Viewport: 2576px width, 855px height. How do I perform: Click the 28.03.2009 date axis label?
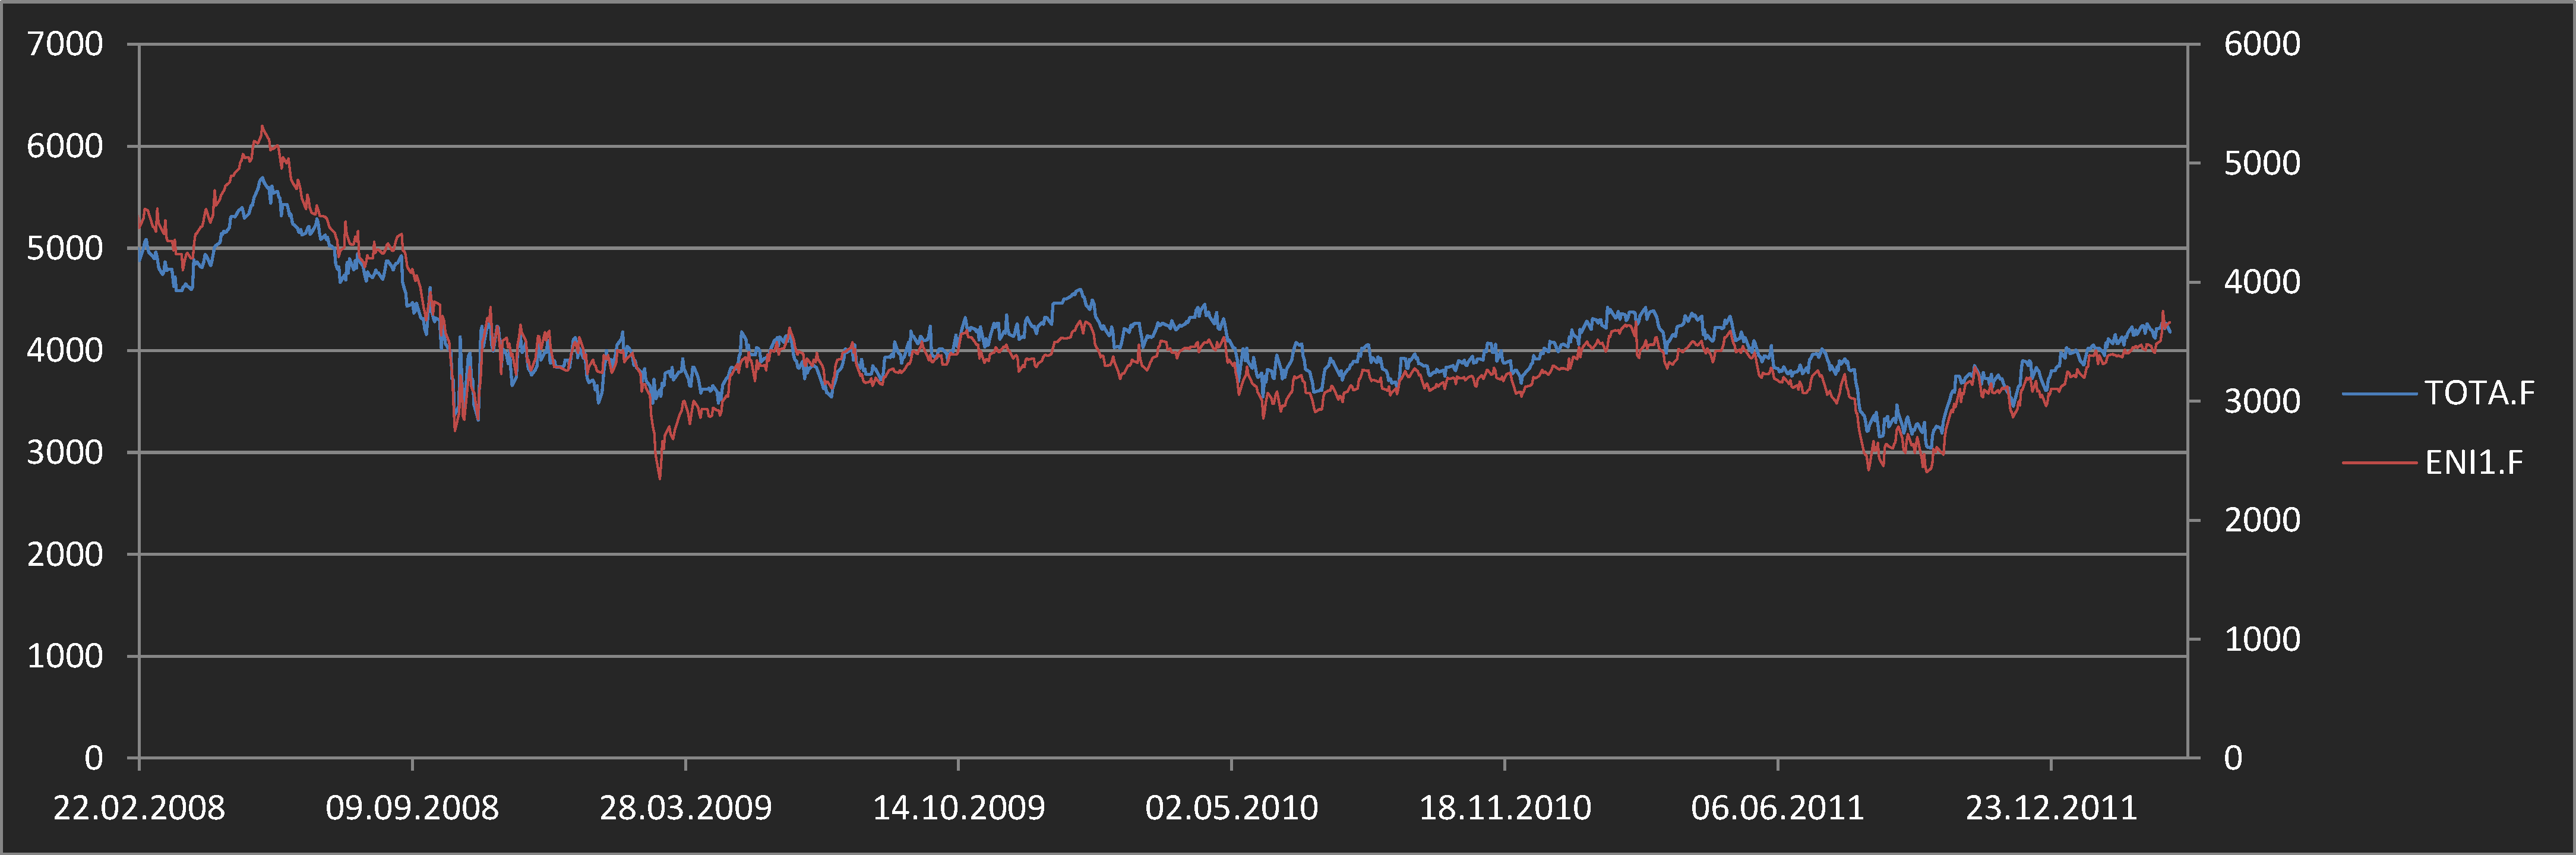click(x=685, y=807)
